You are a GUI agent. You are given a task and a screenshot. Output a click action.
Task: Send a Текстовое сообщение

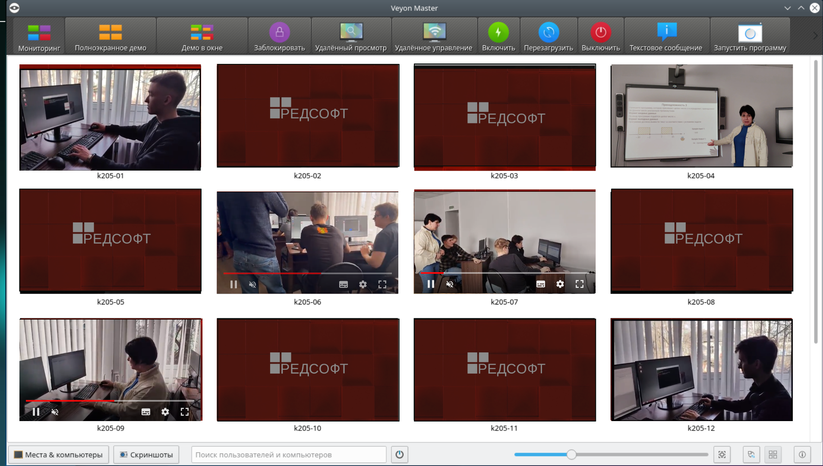click(666, 37)
